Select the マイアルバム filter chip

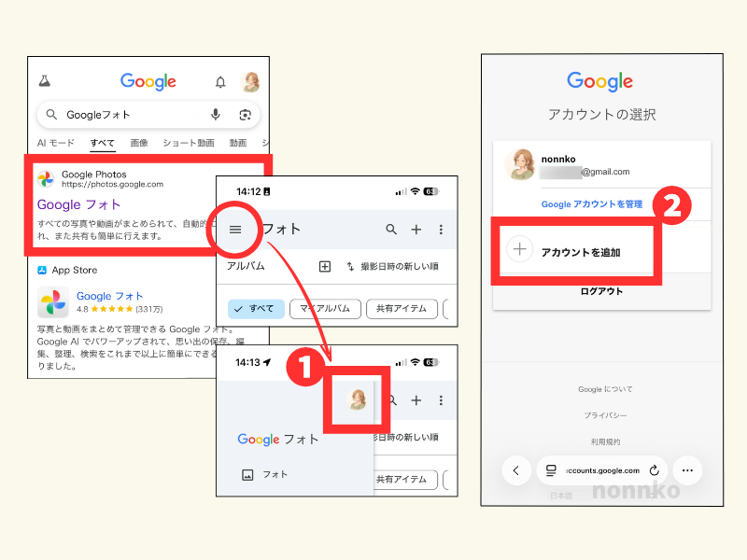point(325,309)
